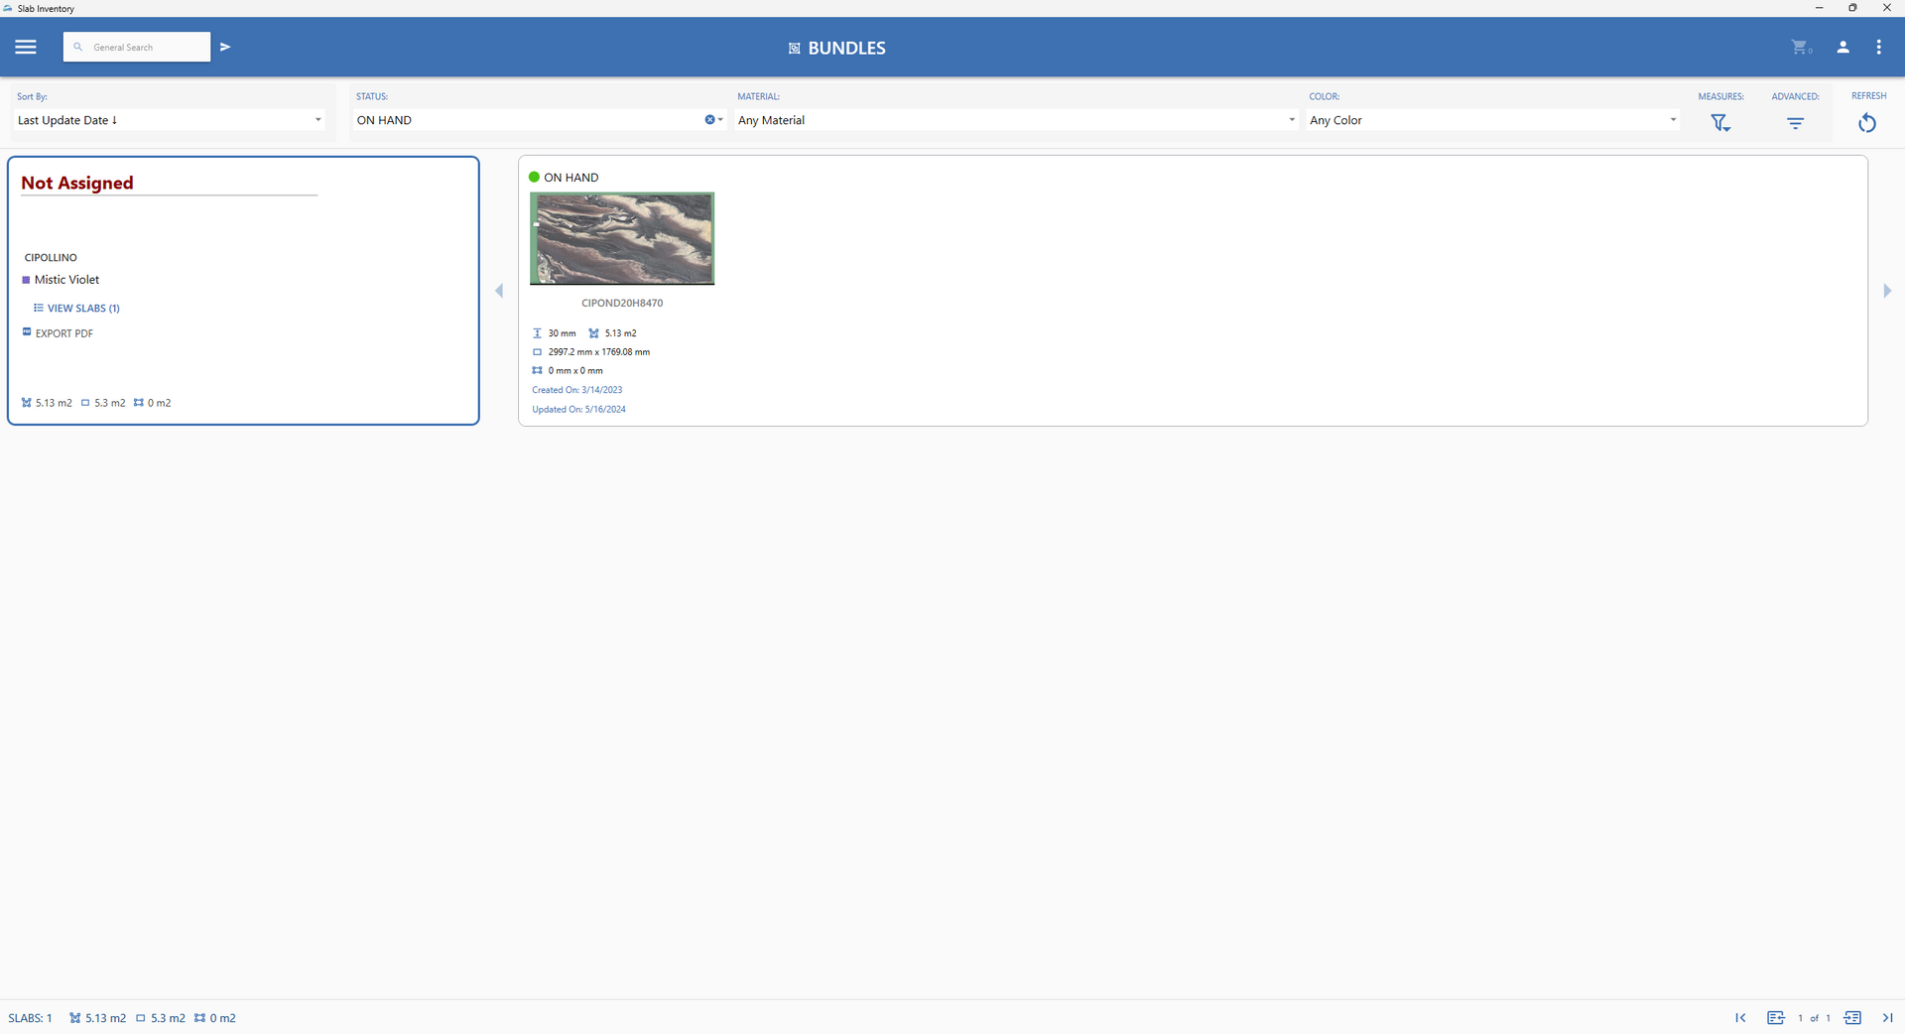Click the 5.13 m2 status bar total
The image size is (1905, 1034).
(105, 1018)
